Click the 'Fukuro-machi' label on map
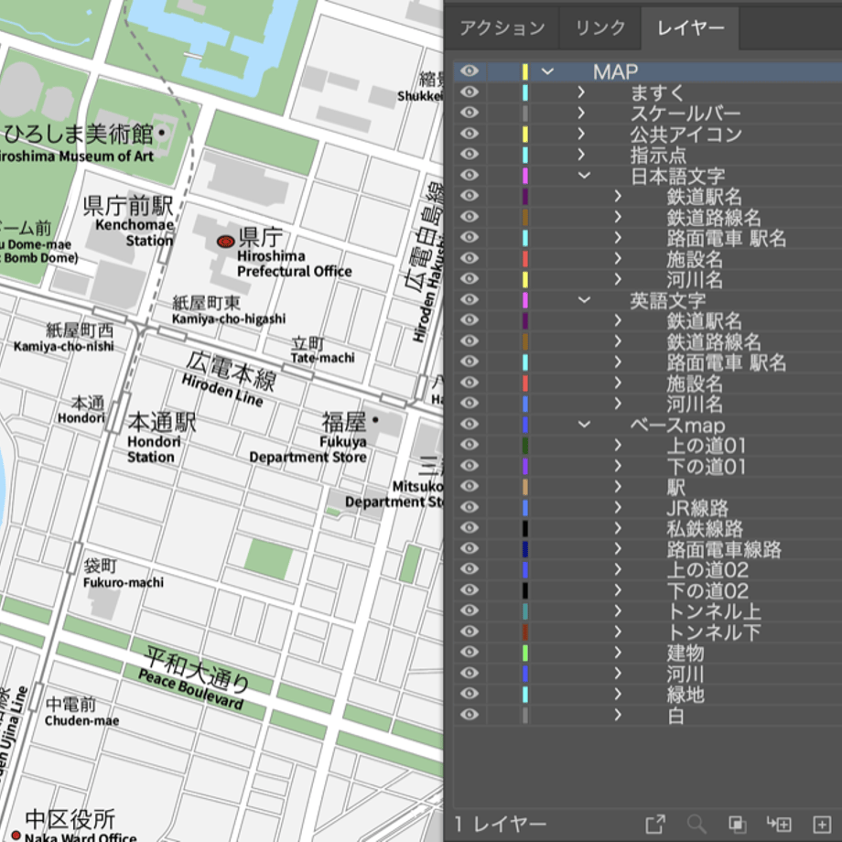842x842 pixels. pos(124,582)
